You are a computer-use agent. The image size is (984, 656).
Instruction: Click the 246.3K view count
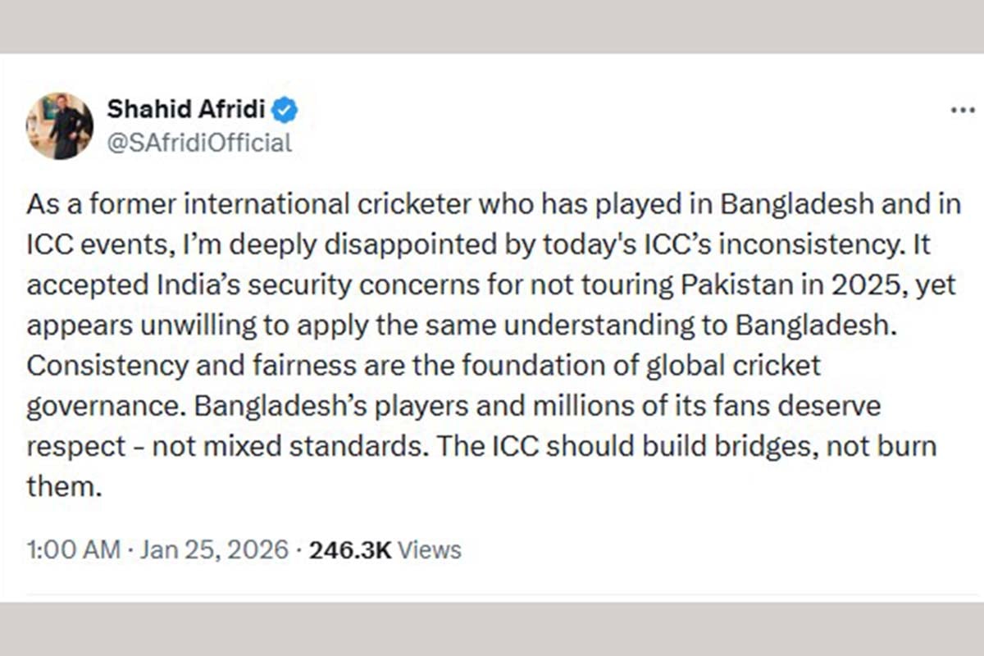(x=350, y=549)
